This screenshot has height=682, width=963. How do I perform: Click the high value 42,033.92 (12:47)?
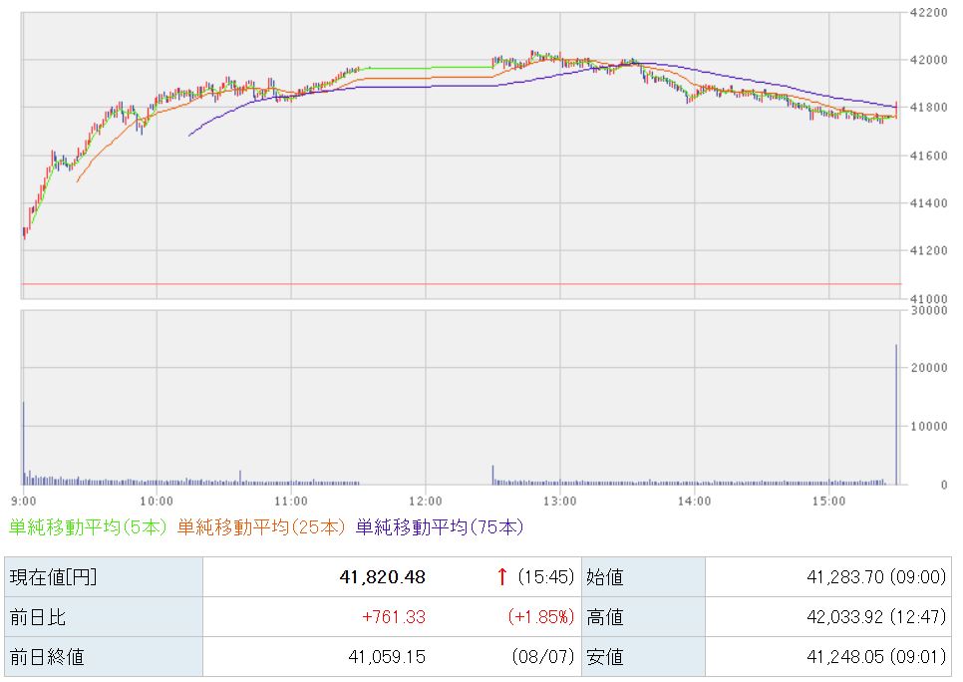click(x=876, y=617)
